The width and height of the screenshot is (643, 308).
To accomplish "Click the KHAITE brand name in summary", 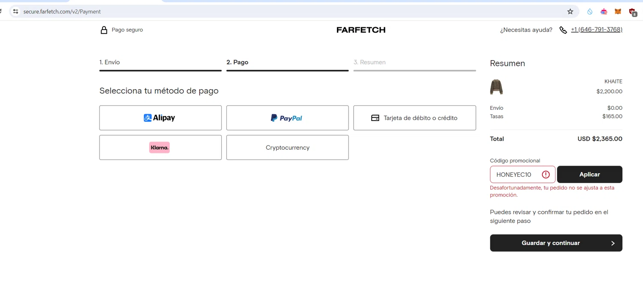I will tap(613, 82).
